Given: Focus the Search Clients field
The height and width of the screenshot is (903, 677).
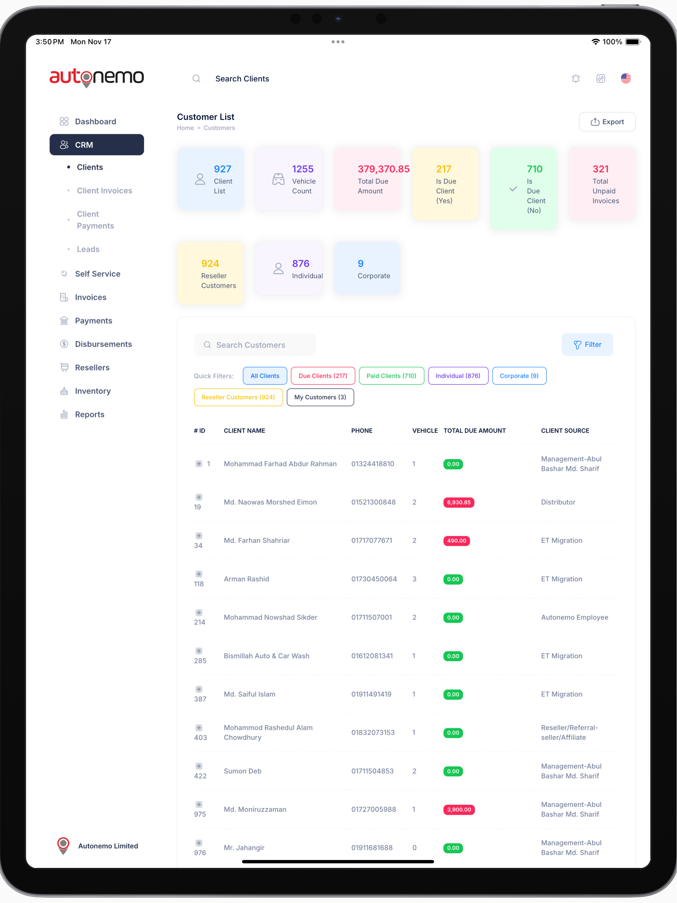Looking at the screenshot, I should pyautogui.click(x=242, y=78).
